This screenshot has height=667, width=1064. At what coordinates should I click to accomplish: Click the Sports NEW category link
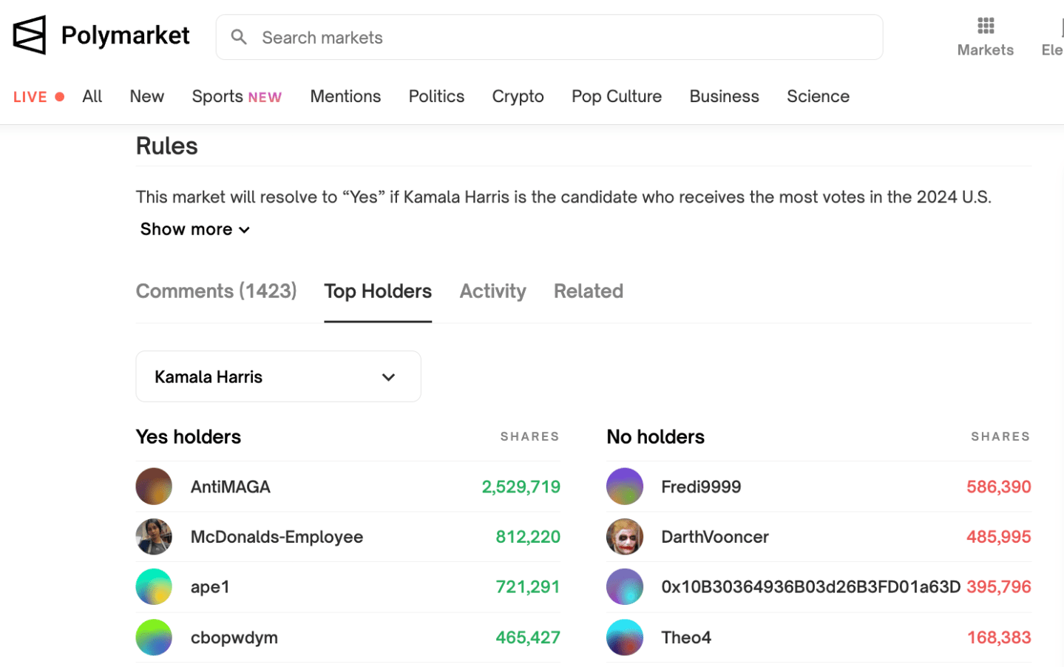coord(237,97)
